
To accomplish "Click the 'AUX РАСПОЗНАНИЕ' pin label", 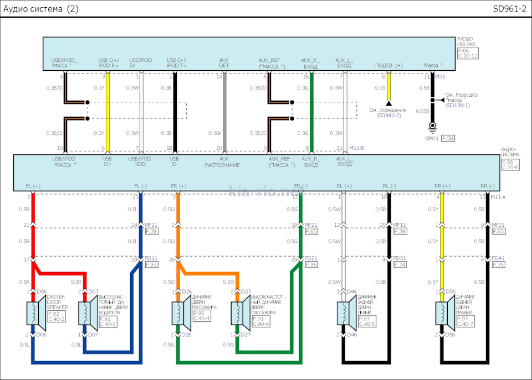I will pos(222,162).
